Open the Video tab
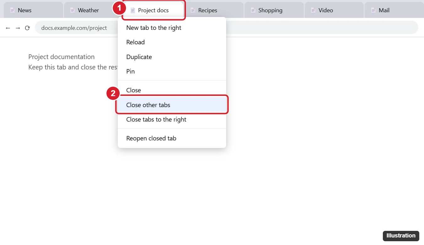424x245 pixels. pos(334,10)
